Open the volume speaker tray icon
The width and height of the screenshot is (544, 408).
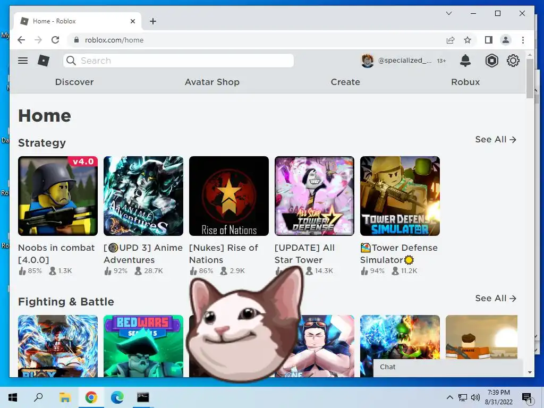[475, 397]
